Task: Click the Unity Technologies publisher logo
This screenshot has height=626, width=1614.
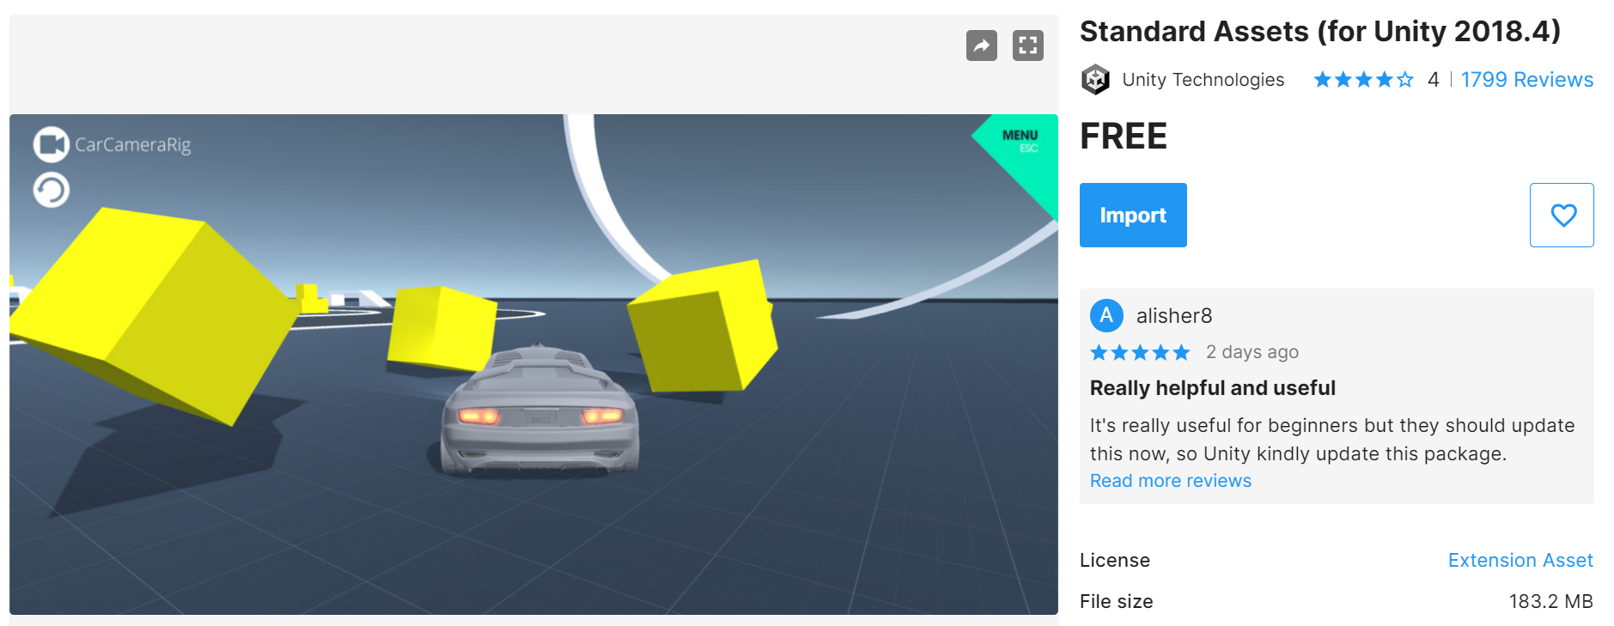Action: pos(1095,80)
